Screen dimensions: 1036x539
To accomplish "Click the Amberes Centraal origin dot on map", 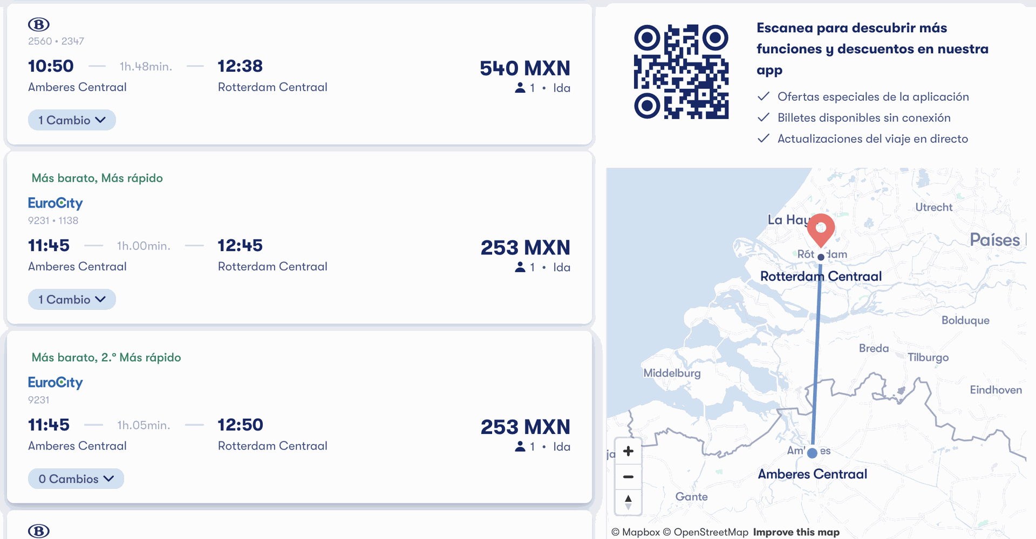I will point(812,453).
